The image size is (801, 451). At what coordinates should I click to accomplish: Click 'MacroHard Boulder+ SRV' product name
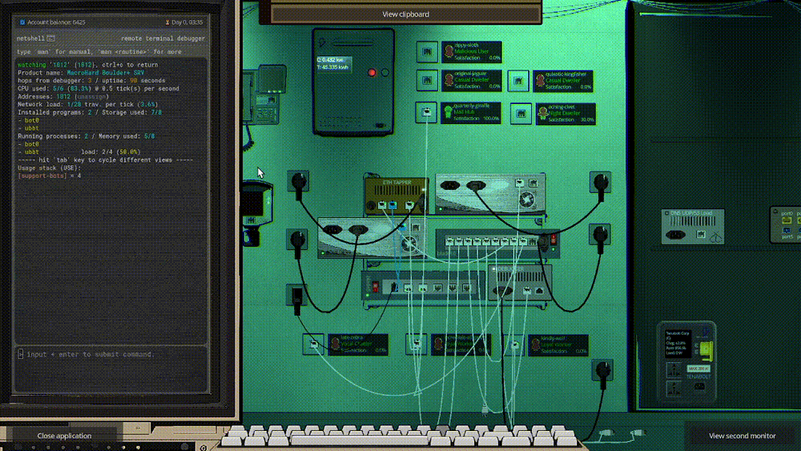(x=105, y=73)
